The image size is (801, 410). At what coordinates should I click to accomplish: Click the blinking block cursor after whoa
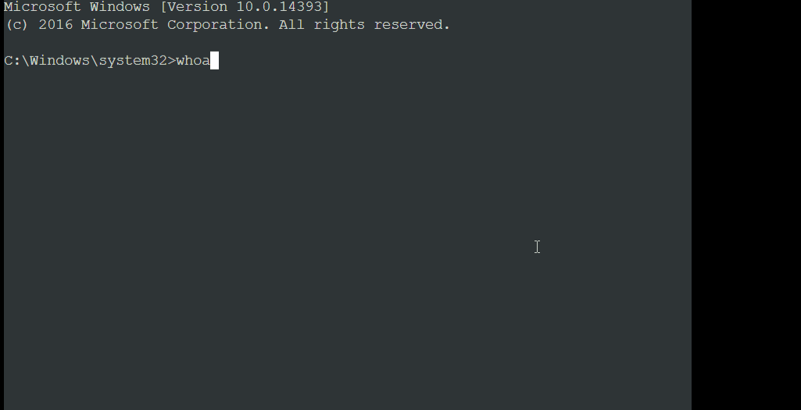click(x=215, y=60)
